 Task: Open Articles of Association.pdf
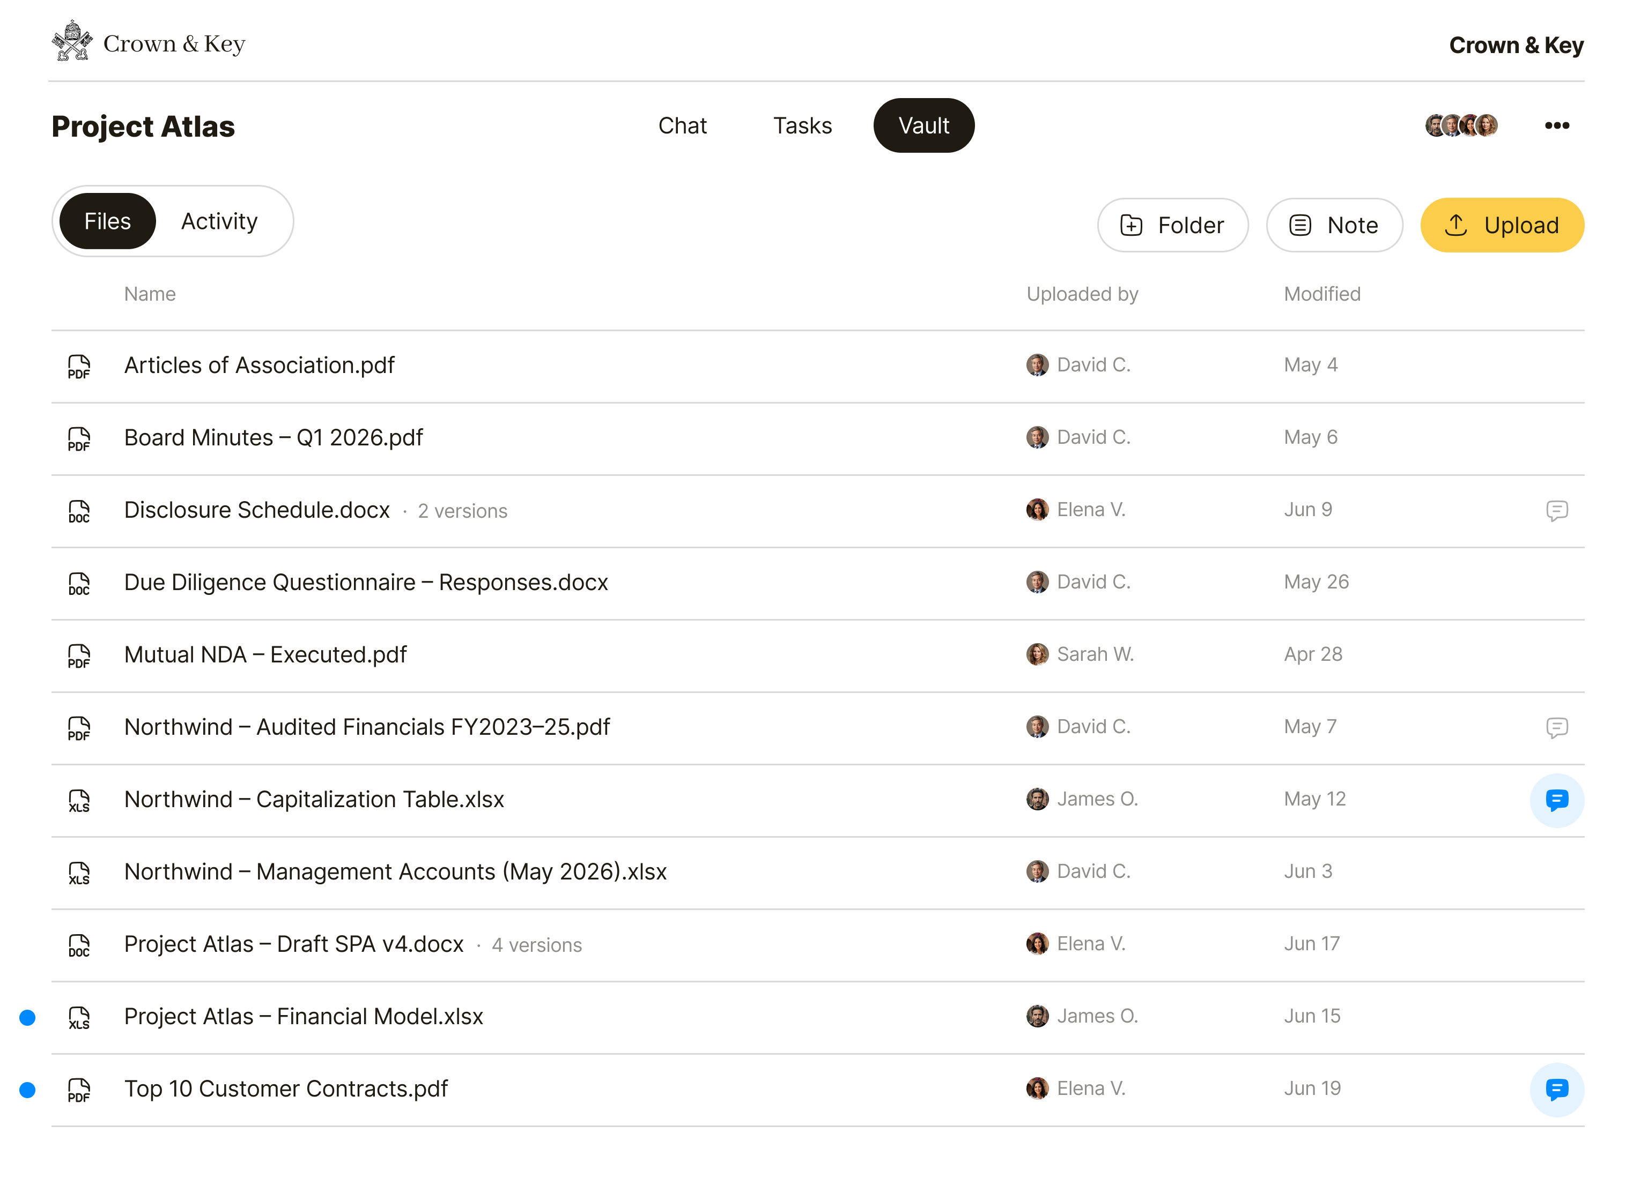click(x=258, y=366)
